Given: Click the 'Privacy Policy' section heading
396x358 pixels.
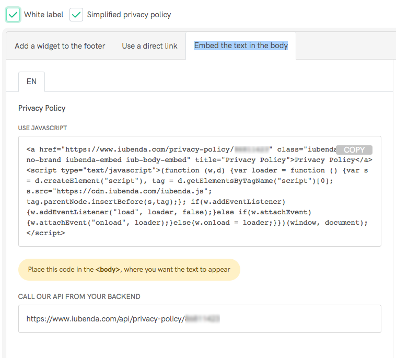Looking at the screenshot, I should coord(42,108).
